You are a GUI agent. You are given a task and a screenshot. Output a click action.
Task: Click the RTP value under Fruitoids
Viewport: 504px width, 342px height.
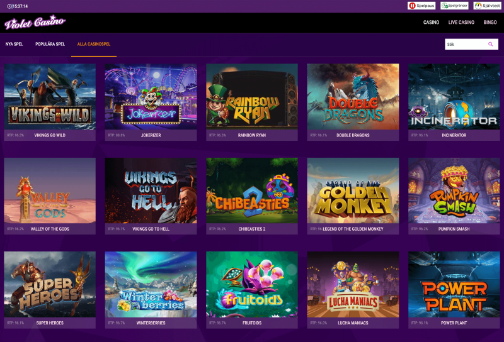click(x=217, y=323)
